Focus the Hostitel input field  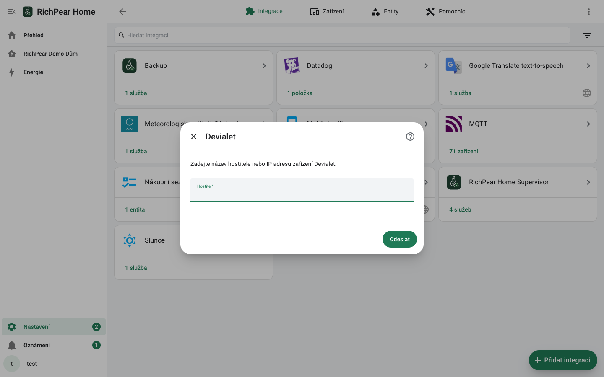pos(302,191)
